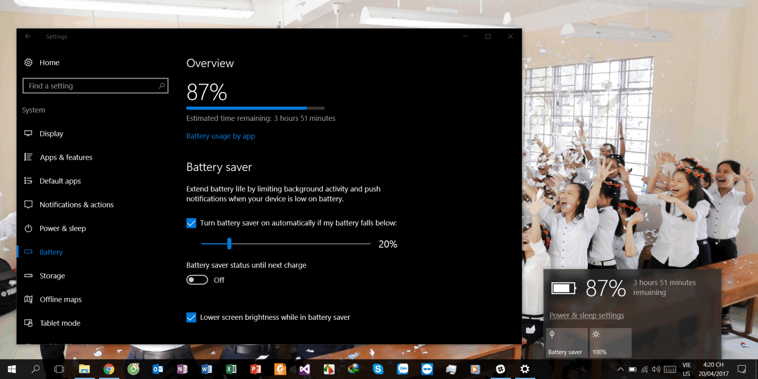Open Internet Download Manager taskbar icon
758x379 pixels.
coord(353,369)
